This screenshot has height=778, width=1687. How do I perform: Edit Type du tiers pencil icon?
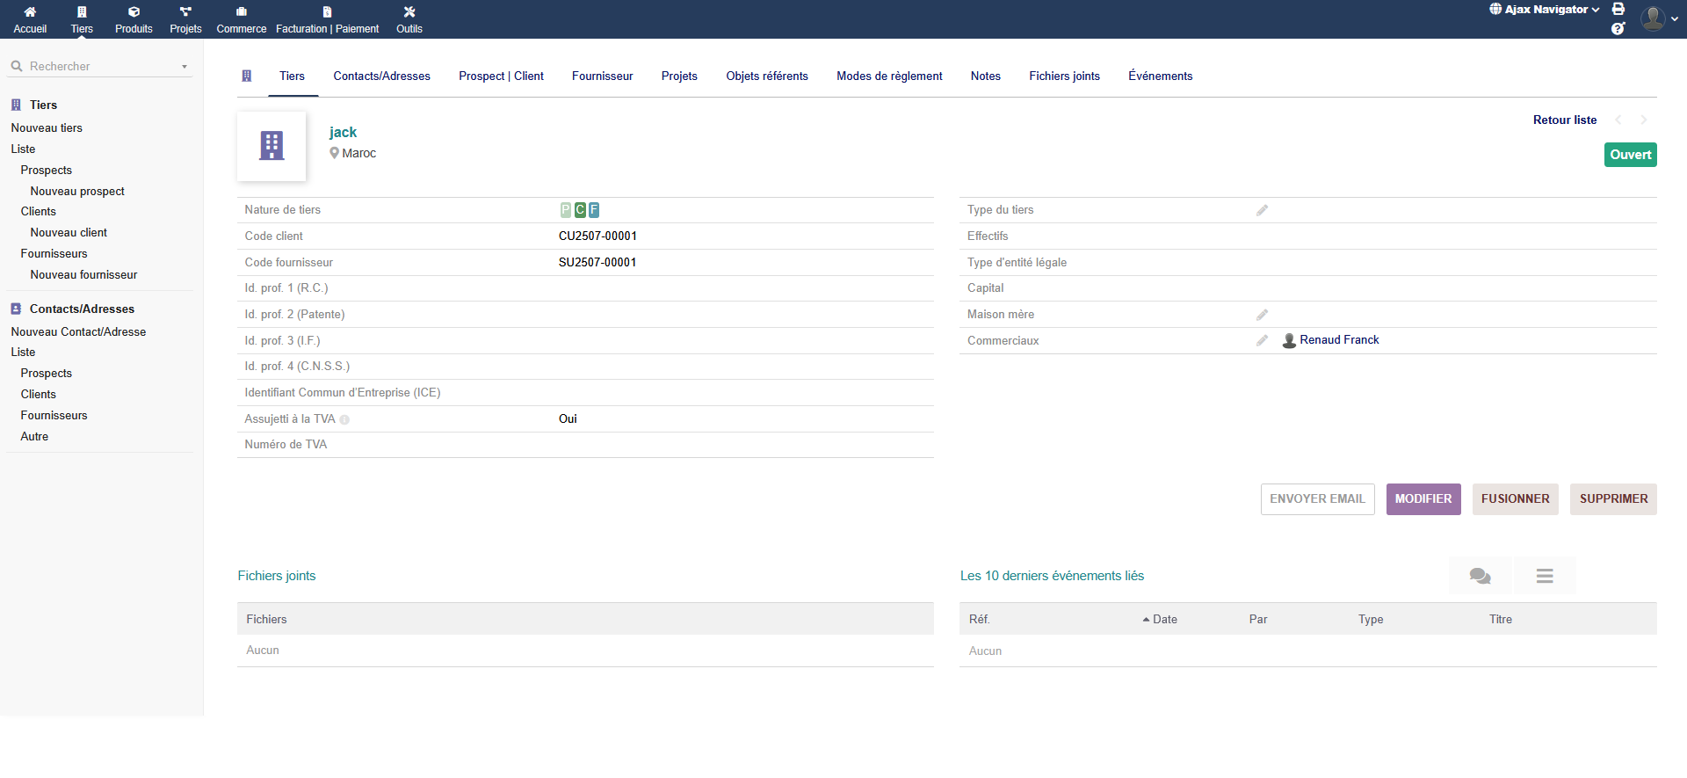click(1262, 210)
